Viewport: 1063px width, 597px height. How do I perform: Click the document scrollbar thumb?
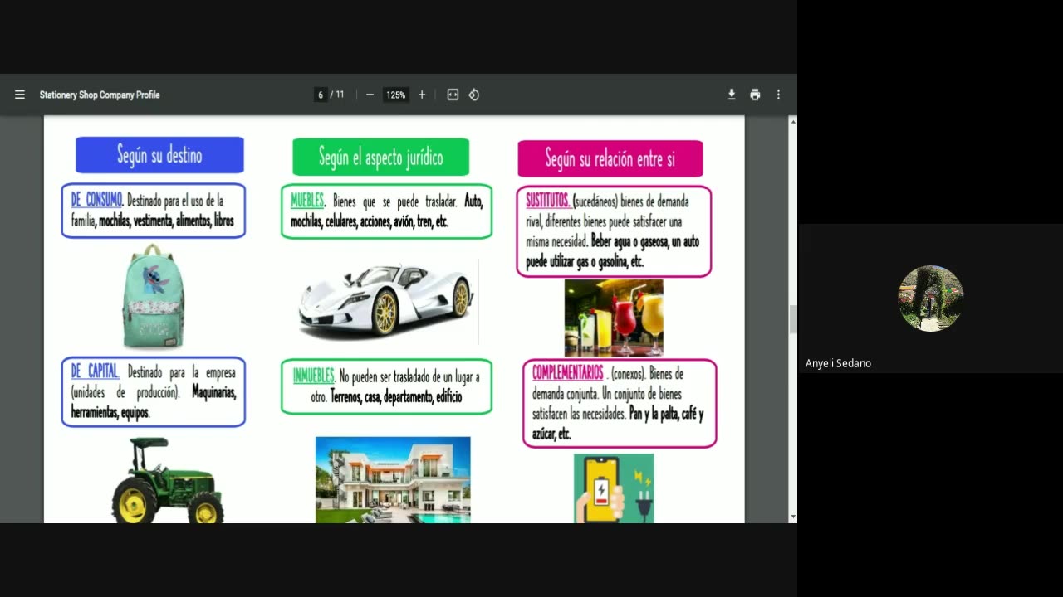(x=792, y=319)
